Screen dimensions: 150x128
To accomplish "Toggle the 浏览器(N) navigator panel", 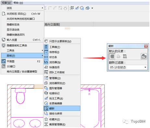I will tap(62, 62).
